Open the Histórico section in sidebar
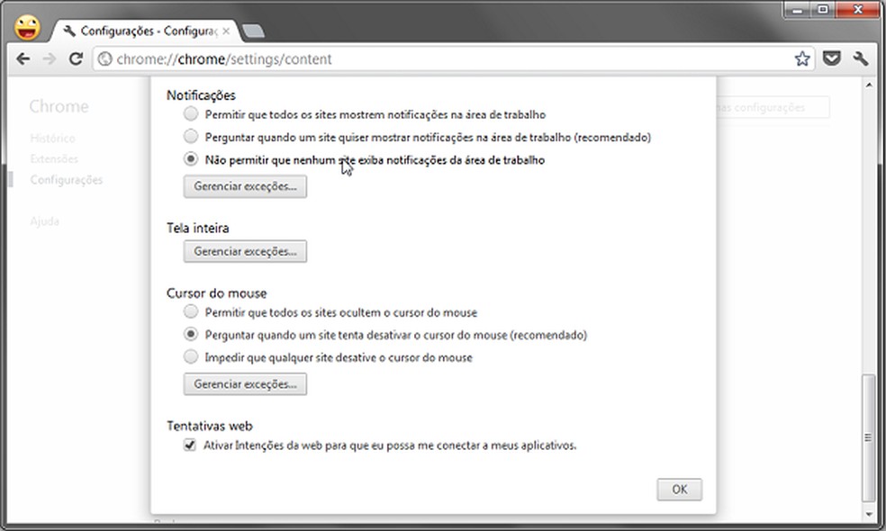This screenshot has width=886, height=531. click(53, 138)
